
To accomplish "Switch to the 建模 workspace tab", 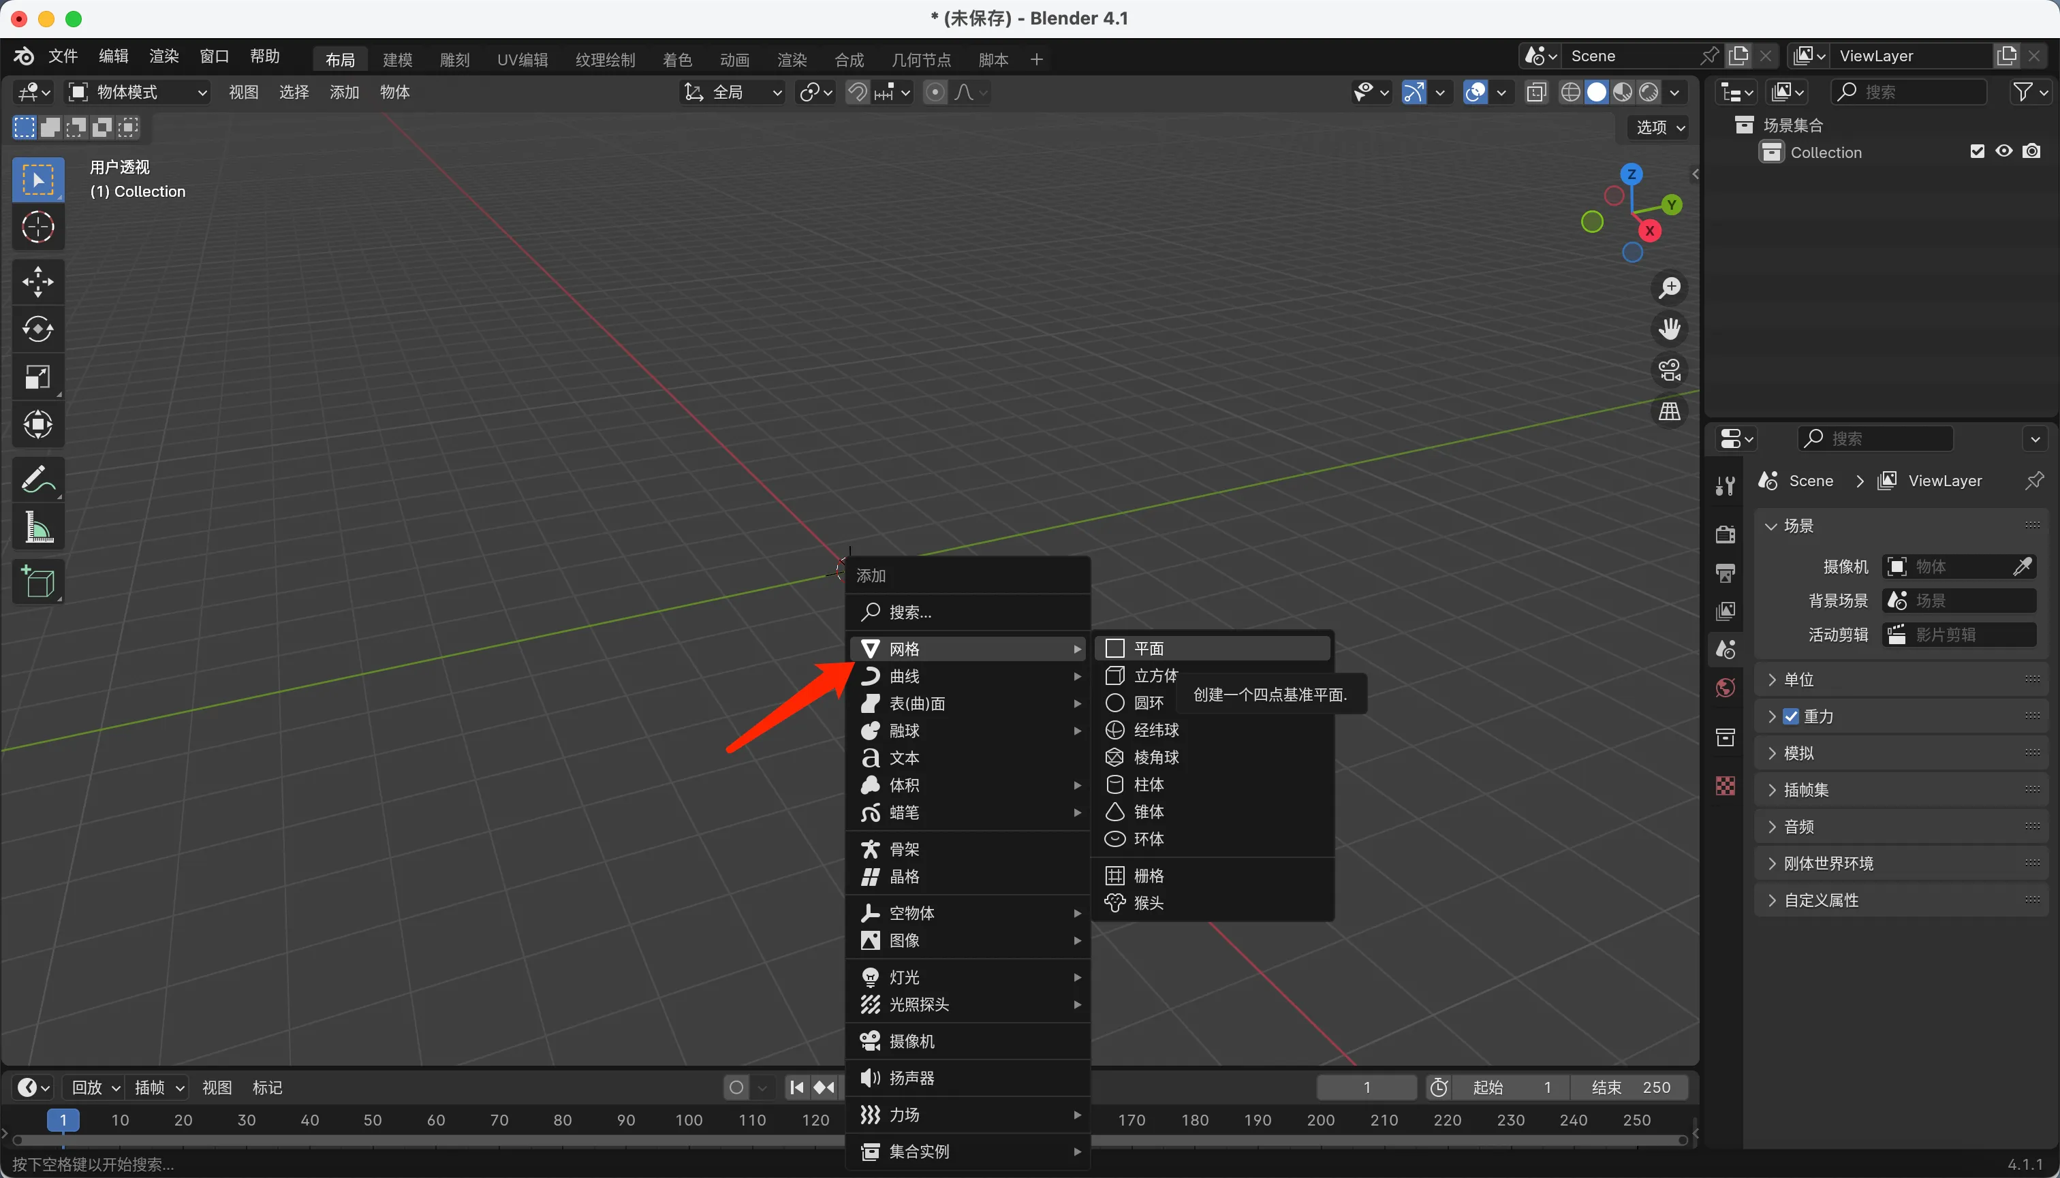I will 397,60.
